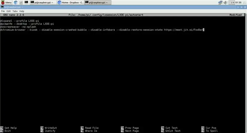Click the Justify shortcut label
Image resolution: width=247 pixels, height=133 pixels.
tap(50, 131)
